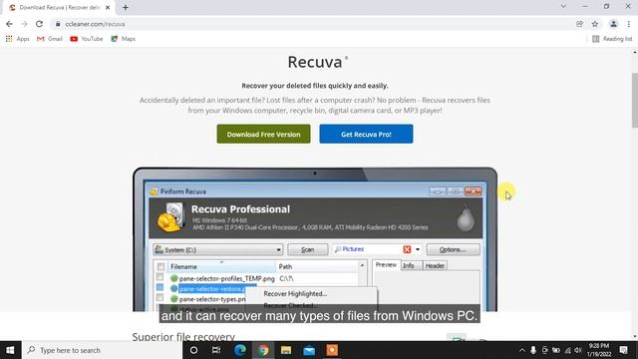The image size is (638, 359).
Task: Click the microphone tray icon
Action: (x=533, y=350)
